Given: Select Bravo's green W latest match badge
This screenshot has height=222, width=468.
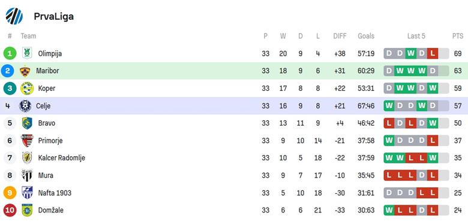Looking at the screenshot, I should coord(433,123).
